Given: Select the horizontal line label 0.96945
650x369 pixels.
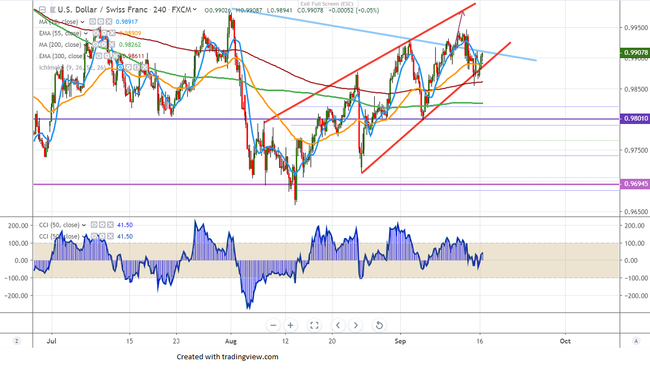Looking at the screenshot, I should (635, 184).
